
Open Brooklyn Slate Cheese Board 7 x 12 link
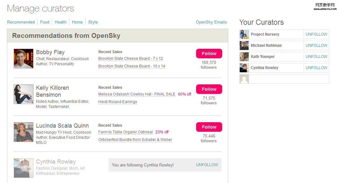[131, 59]
